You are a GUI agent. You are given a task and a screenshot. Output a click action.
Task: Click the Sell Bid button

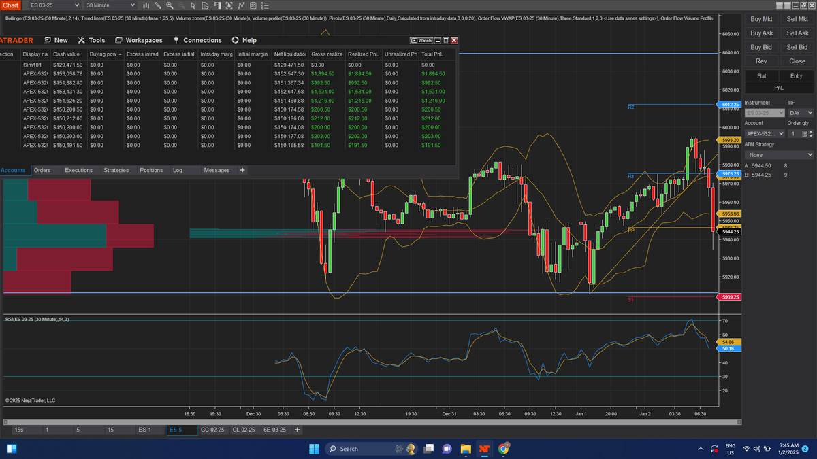click(x=797, y=47)
